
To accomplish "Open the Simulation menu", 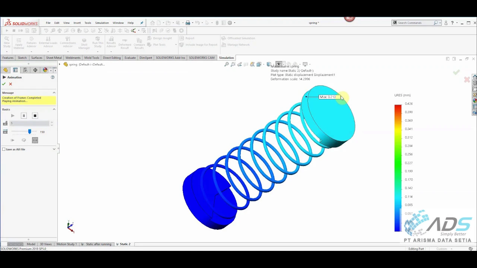I will pos(102,23).
